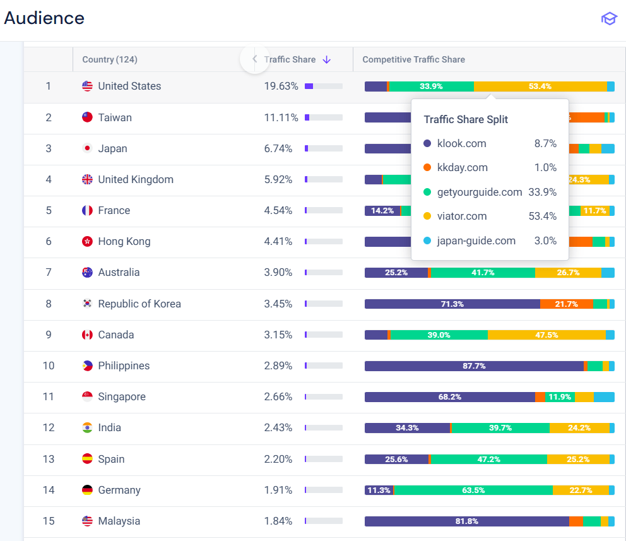Click the 47.5% yellow segment for Canada

546,335
